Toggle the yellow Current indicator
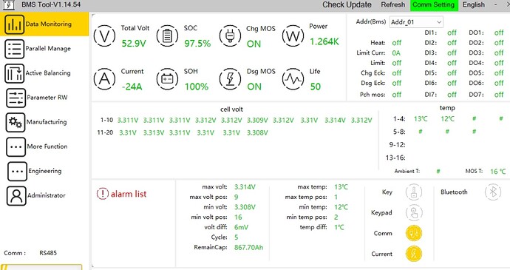Viewport: 510px width, 270px height. click(414, 254)
